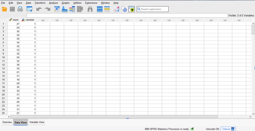
Task: Click horizontal scrollbar right arrow
Action: coord(250,116)
